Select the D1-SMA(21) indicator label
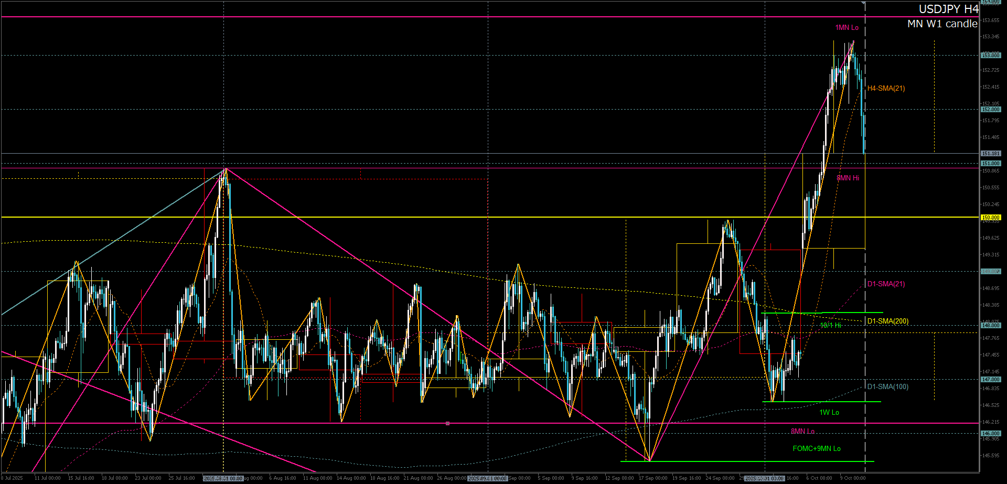Screen dimensions: 1007x484 pos(886,284)
